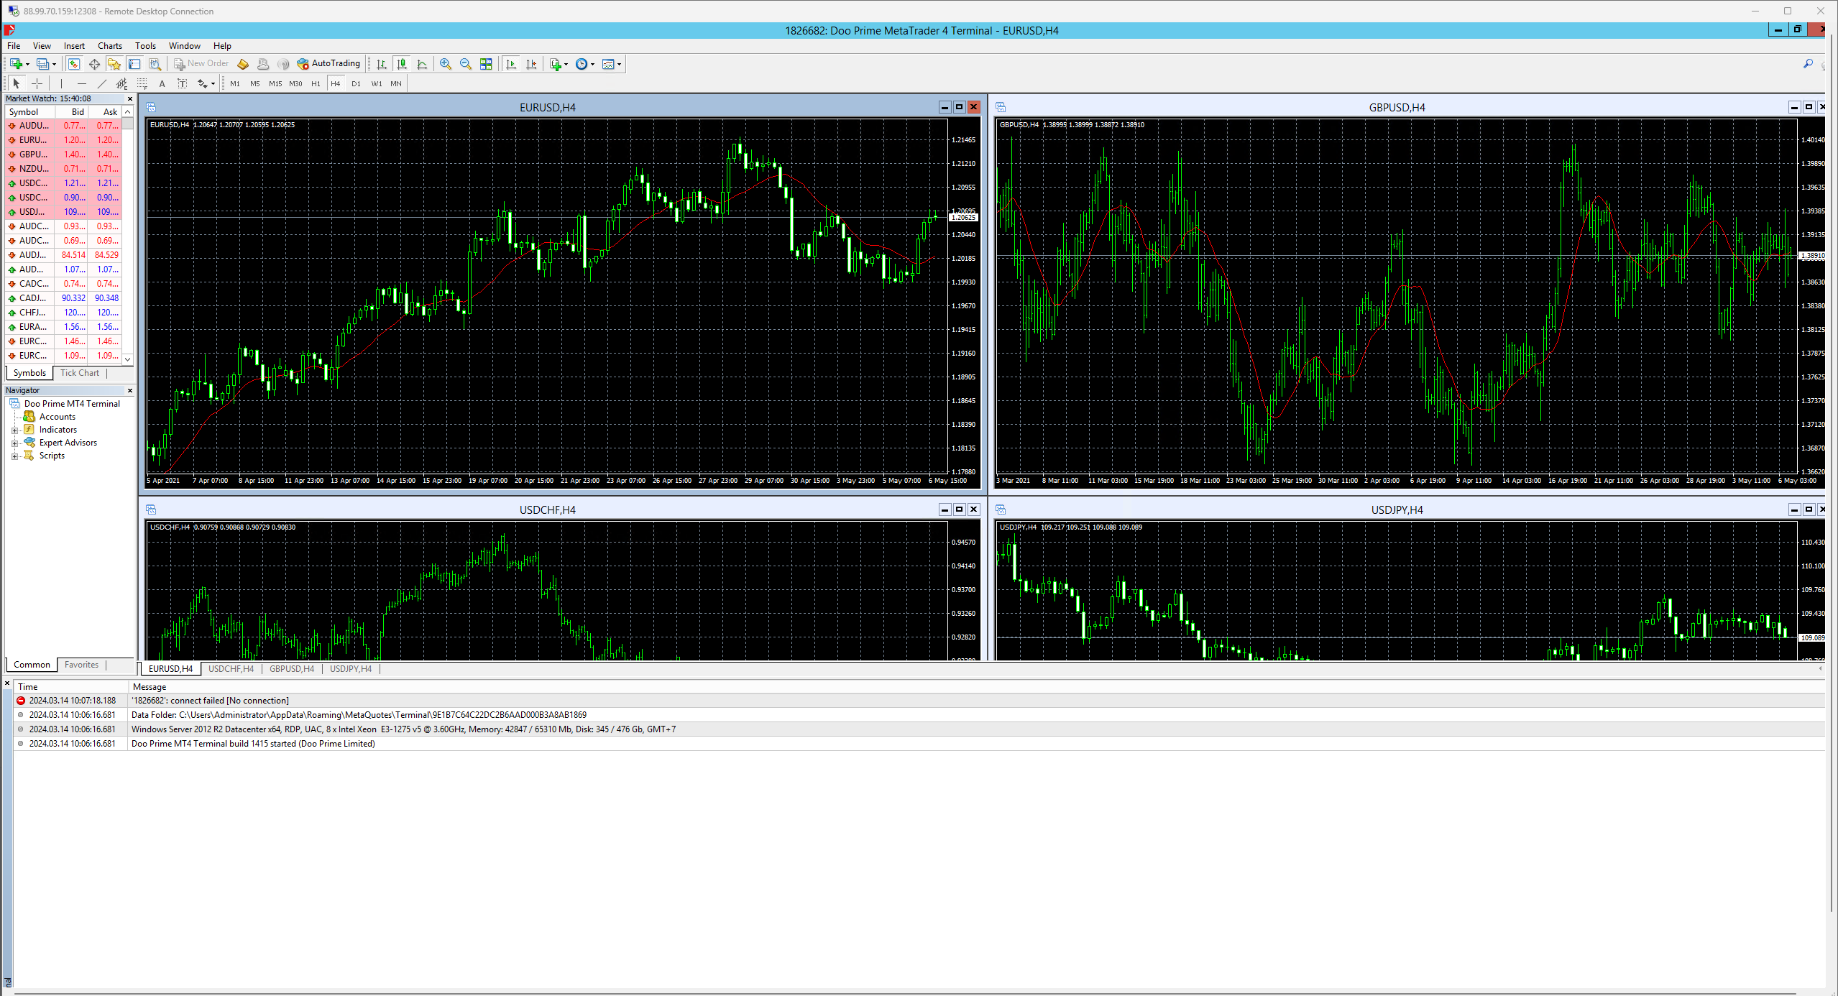
Task: Open the New Chart dropdown arrow
Action: point(27,64)
